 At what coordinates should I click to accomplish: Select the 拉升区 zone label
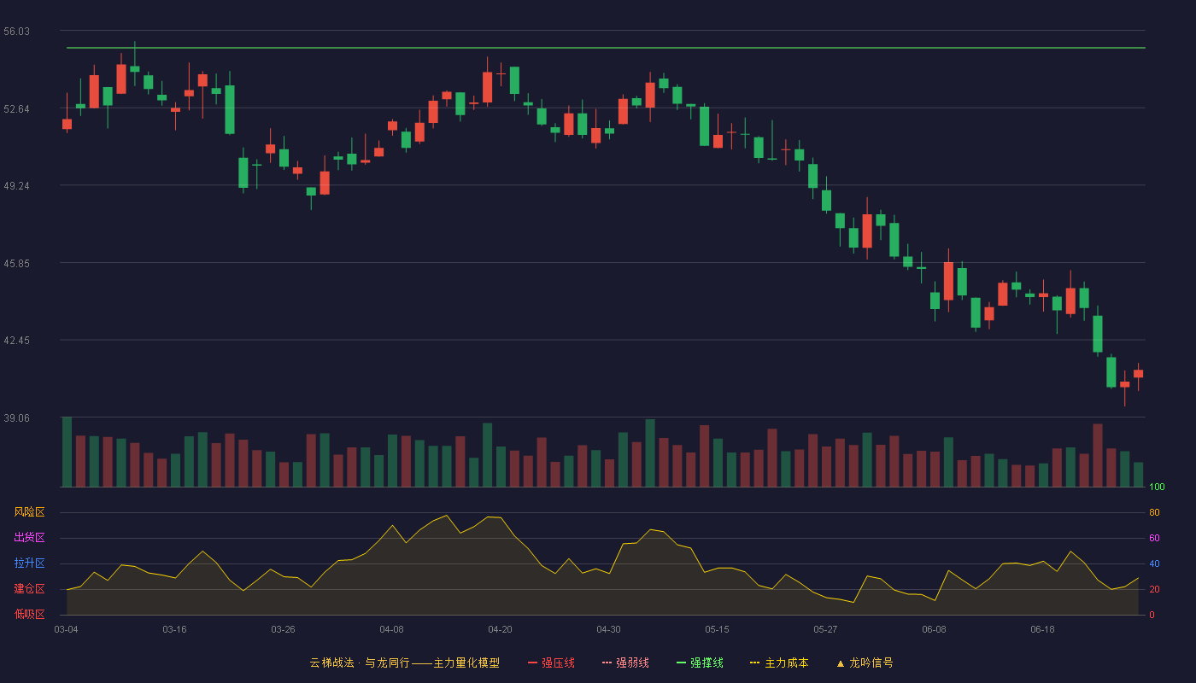29,563
